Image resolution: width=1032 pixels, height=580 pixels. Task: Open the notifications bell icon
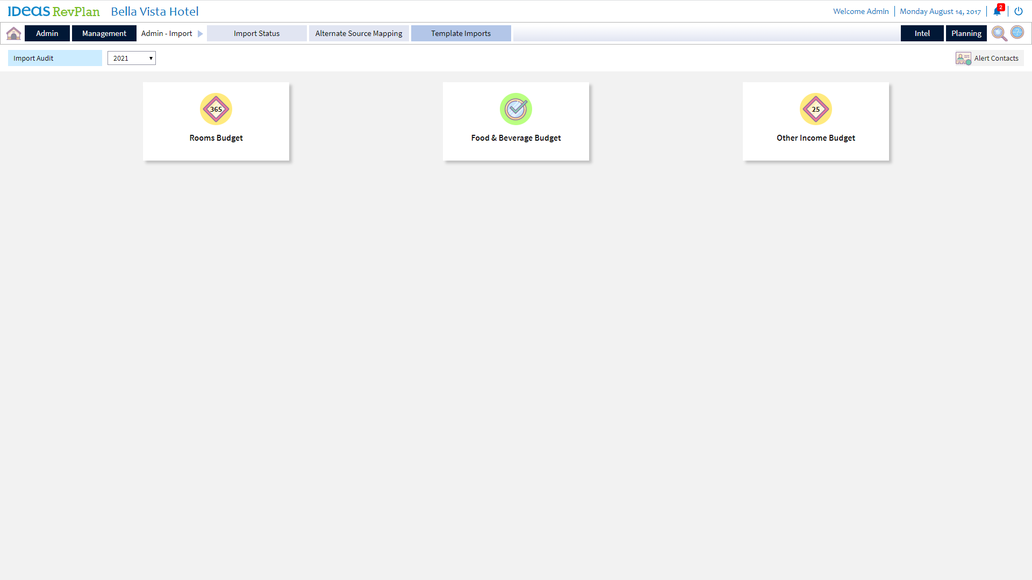point(997,11)
